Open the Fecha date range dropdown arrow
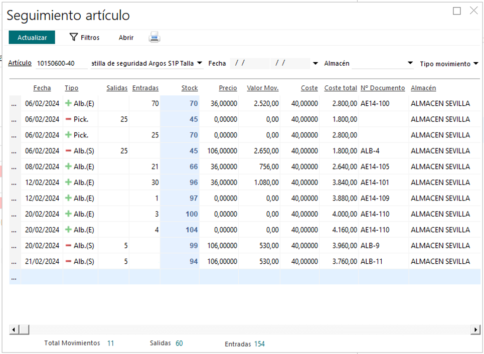The image size is (484, 354). (315, 64)
